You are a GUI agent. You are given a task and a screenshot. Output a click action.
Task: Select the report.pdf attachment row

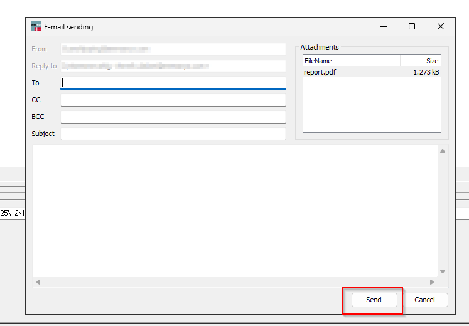click(371, 72)
